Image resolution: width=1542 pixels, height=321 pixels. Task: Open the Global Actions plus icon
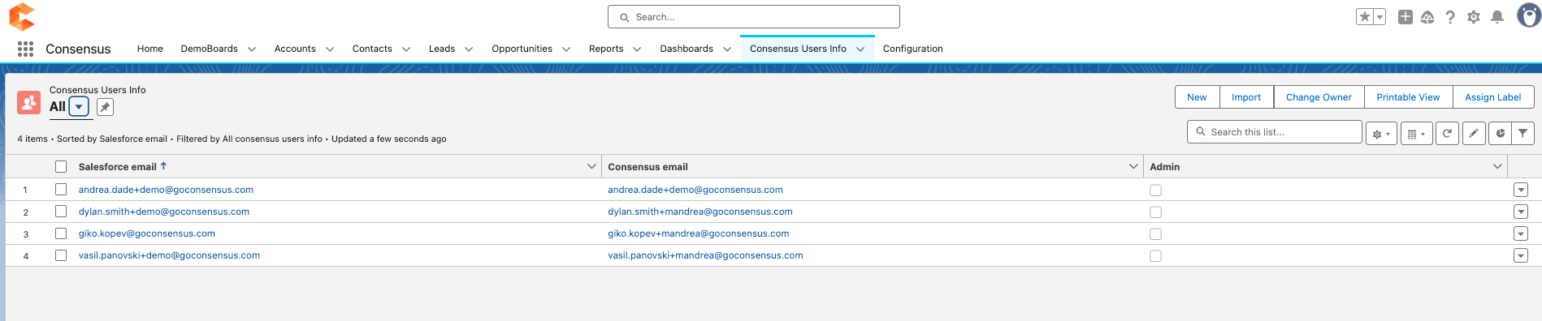[x=1406, y=17]
